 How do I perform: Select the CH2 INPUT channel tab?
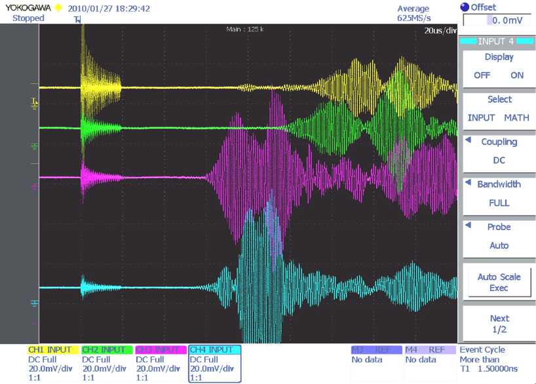(107, 350)
